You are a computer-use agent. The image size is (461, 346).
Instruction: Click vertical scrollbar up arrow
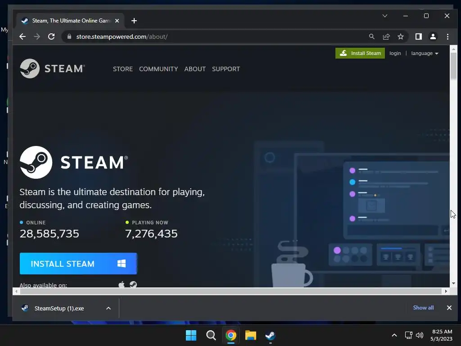click(453, 49)
